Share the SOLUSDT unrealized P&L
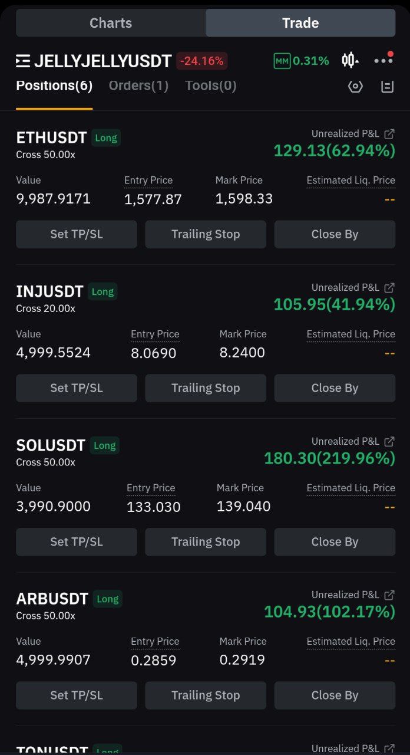Screen dimensions: 410x755 (389, 441)
